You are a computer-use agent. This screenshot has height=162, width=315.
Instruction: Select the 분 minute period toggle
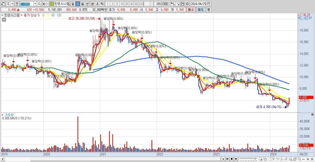(x=92, y=4)
